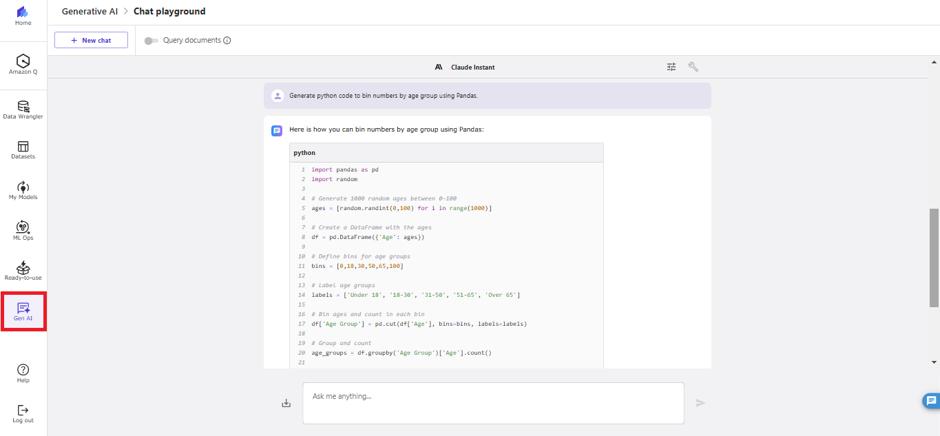Click the 'df = pd.DataFrame' code line
940x436 pixels.
coord(368,237)
